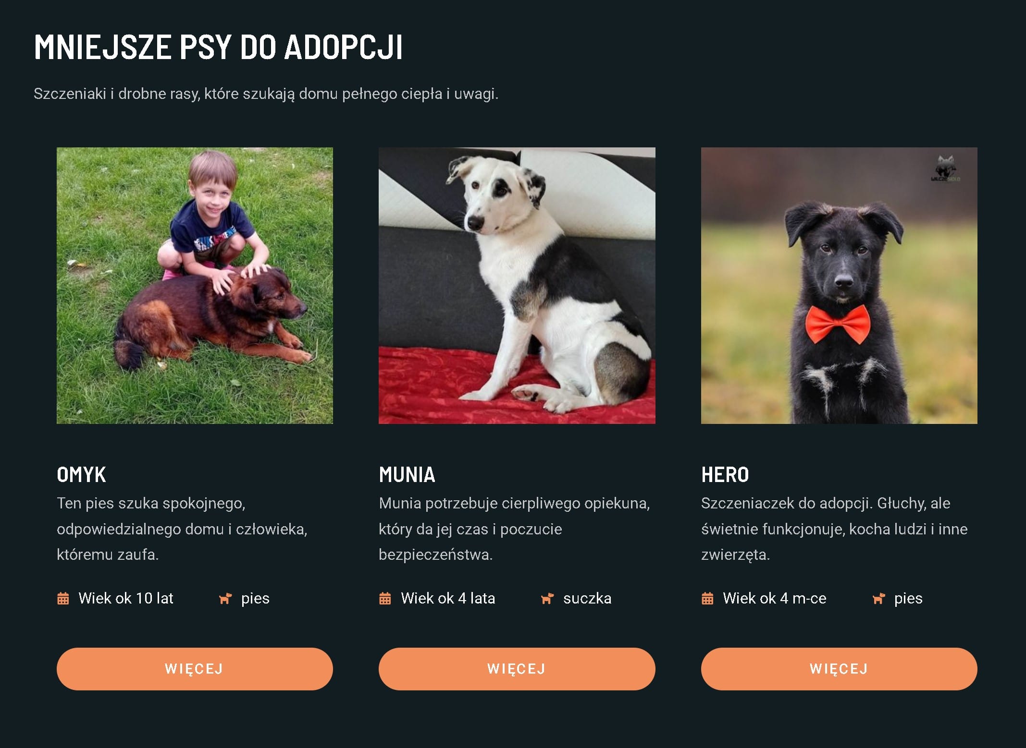
Task: Click the Więcej button under Munia
Action: click(517, 669)
